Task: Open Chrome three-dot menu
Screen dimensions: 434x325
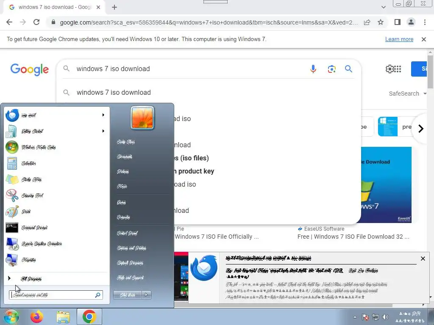Action: pyautogui.click(x=425, y=22)
